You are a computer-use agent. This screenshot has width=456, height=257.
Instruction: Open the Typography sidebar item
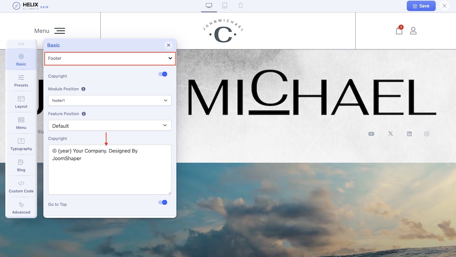(x=21, y=145)
